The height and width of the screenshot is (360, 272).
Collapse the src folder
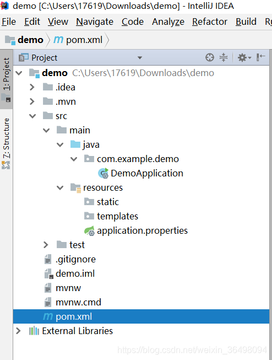click(32, 116)
